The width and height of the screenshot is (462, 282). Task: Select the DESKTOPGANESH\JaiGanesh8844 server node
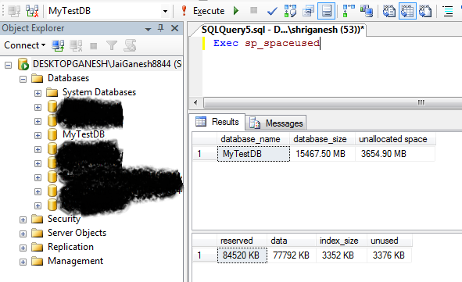click(x=107, y=64)
